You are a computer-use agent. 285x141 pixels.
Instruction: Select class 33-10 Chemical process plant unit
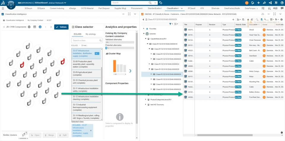pos(86,82)
